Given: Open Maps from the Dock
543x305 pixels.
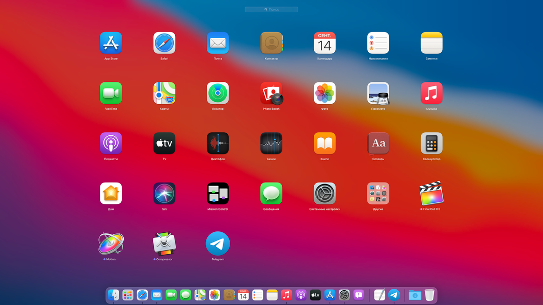Looking at the screenshot, I should pos(200,295).
